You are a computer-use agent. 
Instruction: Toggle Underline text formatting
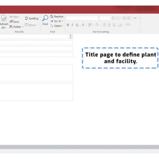point(77,25)
